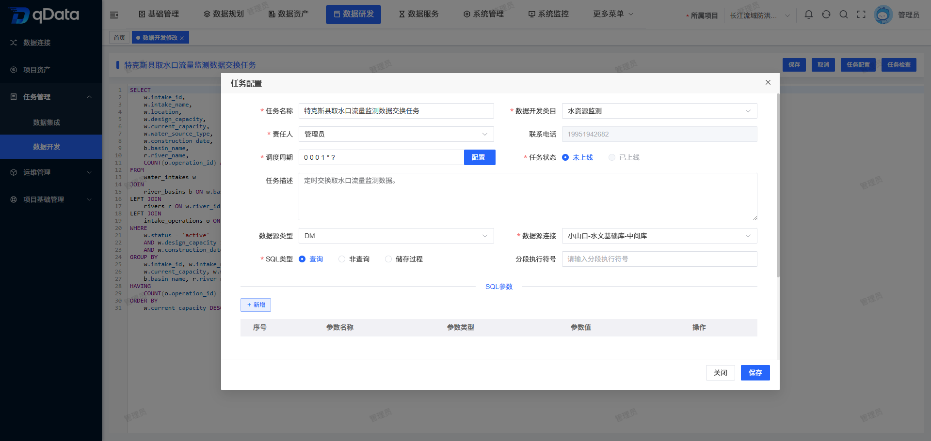Viewport: 931px width, 441px height.
Task: Open 责任人 dropdown
Action: (396, 134)
